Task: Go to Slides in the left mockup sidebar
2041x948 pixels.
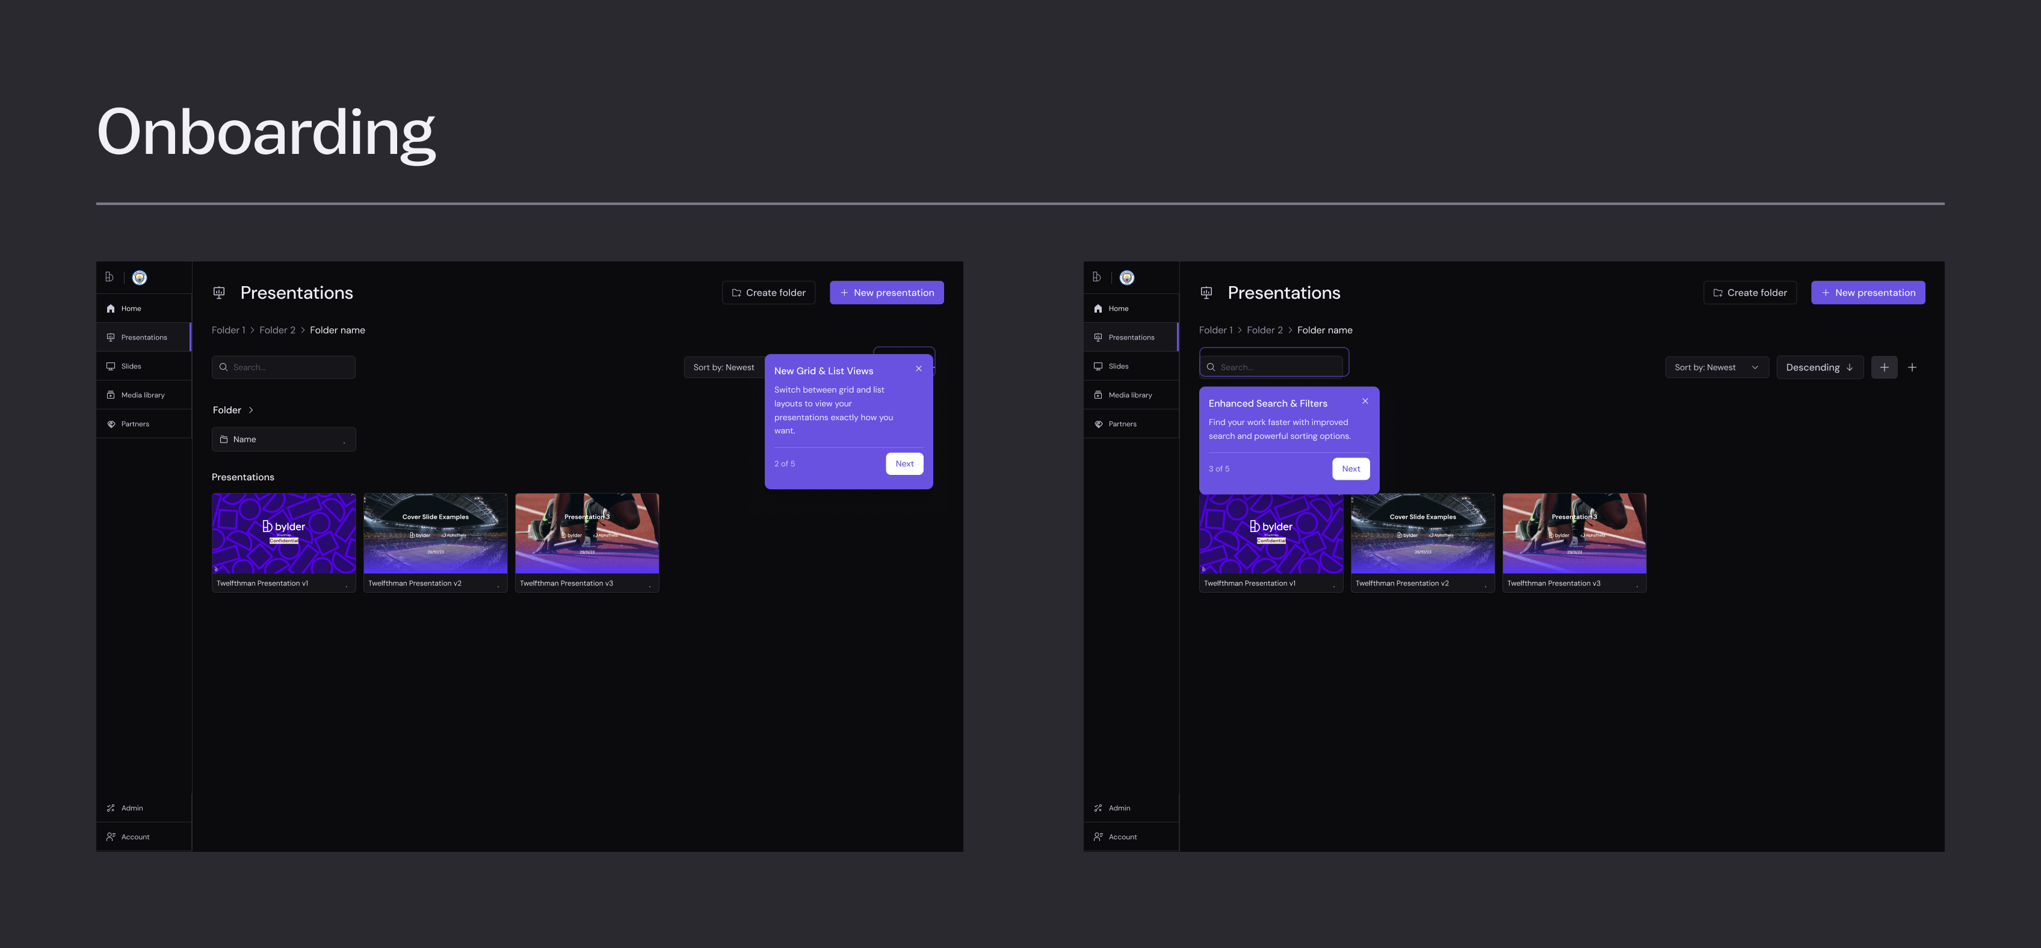Action: [131, 366]
